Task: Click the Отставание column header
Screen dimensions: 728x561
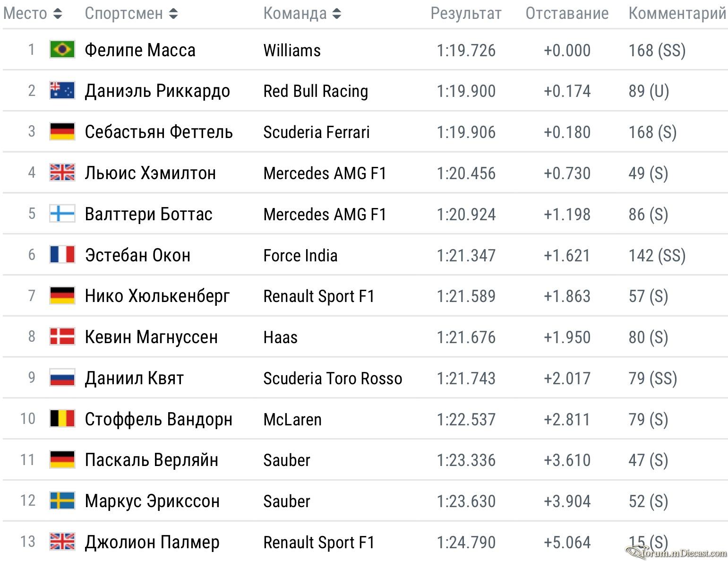Action: [567, 14]
